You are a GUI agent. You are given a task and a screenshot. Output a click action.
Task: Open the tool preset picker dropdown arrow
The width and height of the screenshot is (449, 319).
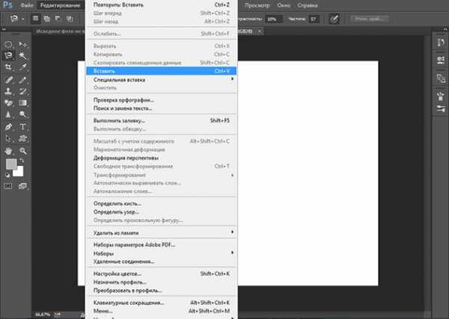tap(23, 19)
